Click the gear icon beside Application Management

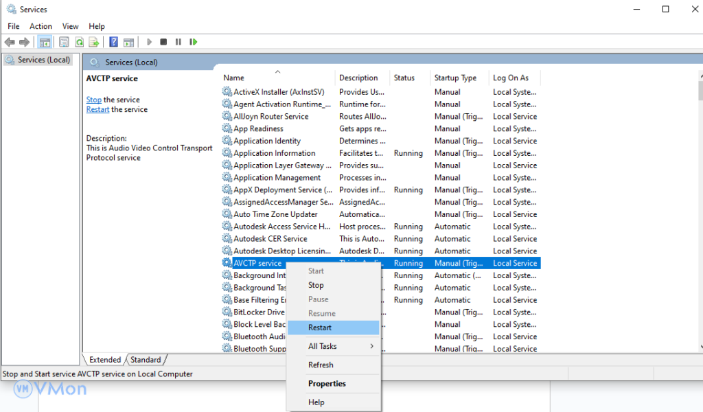(x=227, y=177)
